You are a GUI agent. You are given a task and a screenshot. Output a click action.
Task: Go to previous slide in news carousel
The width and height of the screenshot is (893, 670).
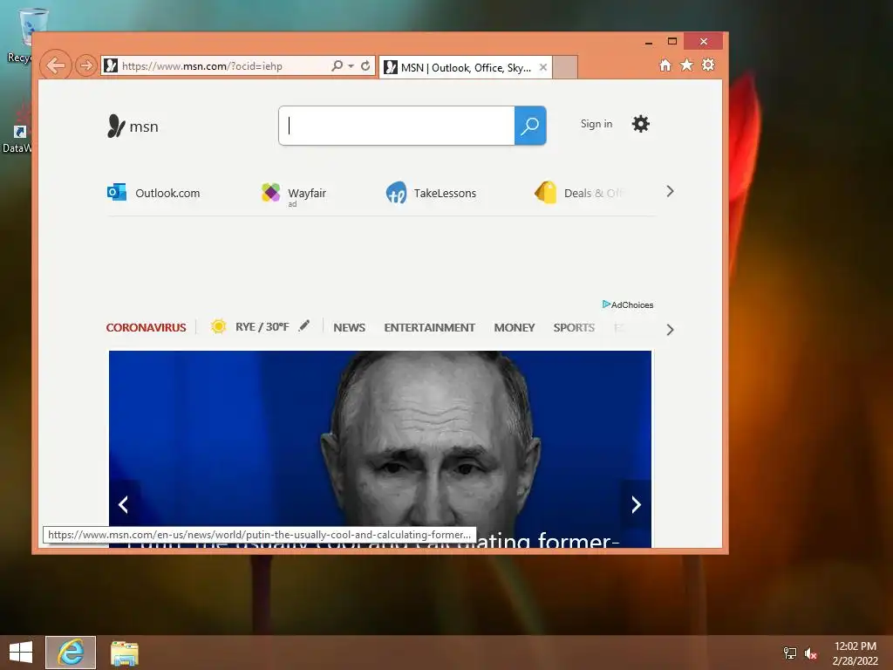(123, 504)
